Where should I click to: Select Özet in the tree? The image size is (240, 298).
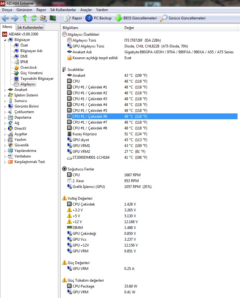click(21, 45)
